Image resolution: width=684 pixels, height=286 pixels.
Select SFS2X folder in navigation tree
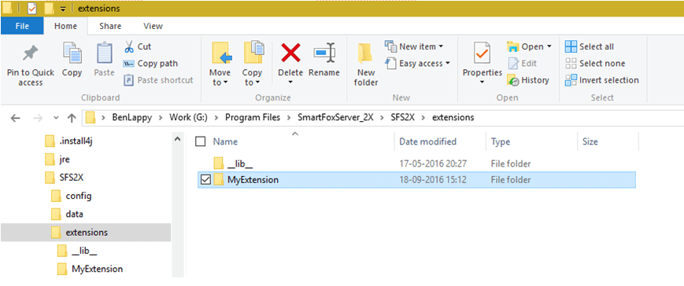click(63, 178)
